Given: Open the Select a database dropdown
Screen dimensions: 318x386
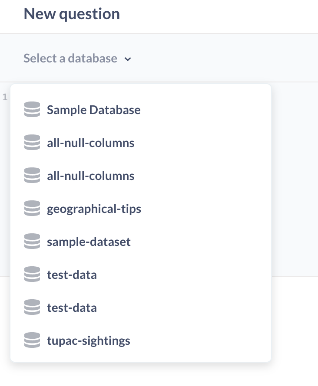Looking at the screenshot, I should click(70, 58).
